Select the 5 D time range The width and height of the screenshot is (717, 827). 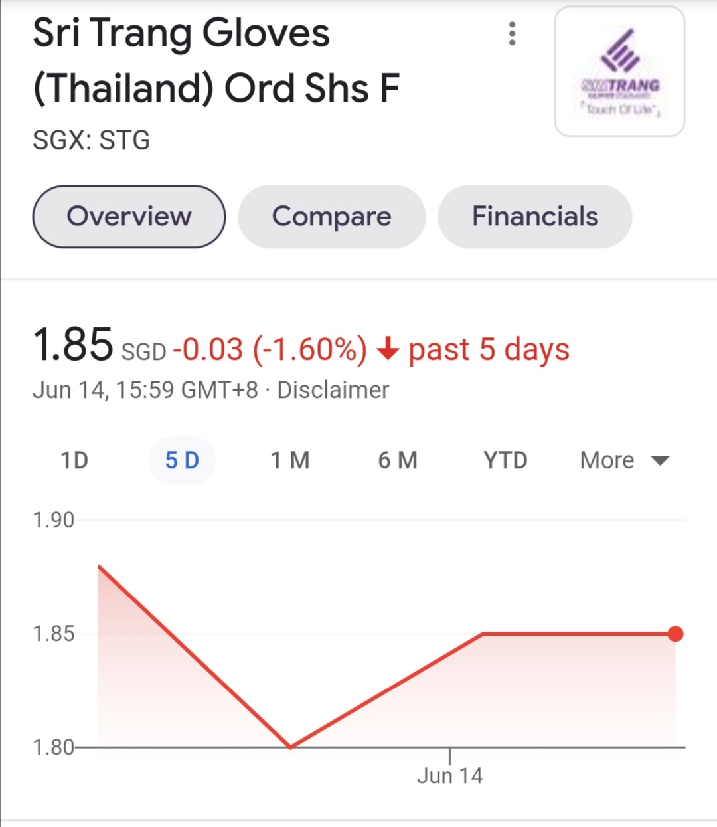click(x=182, y=460)
